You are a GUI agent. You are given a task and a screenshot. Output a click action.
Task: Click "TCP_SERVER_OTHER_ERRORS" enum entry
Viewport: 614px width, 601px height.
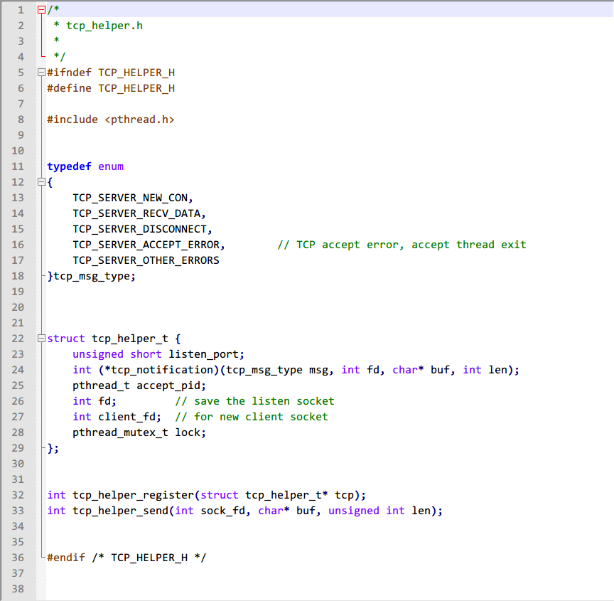(x=146, y=260)
